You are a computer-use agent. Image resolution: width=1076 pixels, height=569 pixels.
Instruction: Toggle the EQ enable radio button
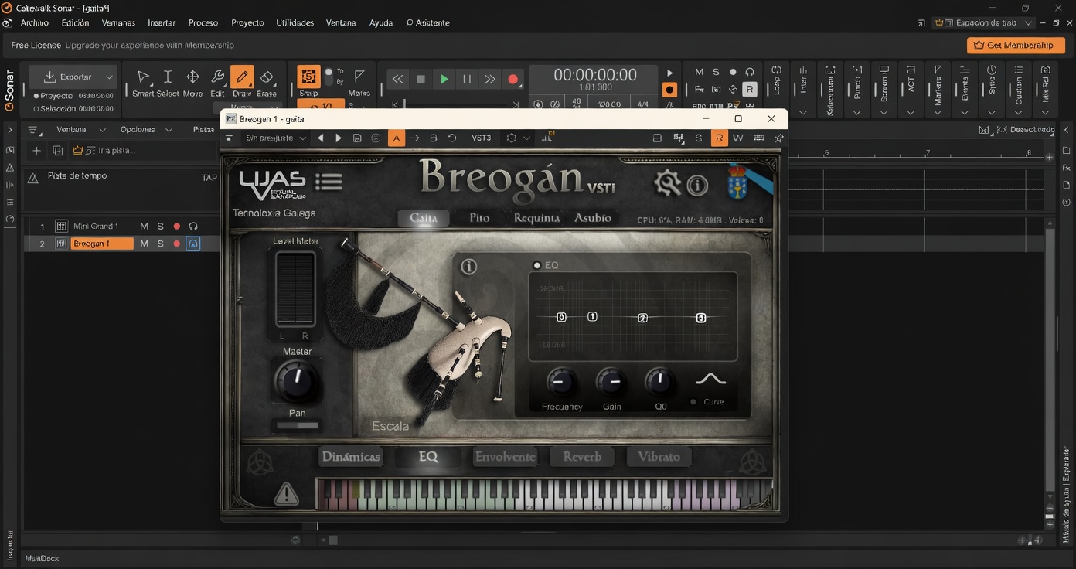pyautogui.click(x=536, y=265)
